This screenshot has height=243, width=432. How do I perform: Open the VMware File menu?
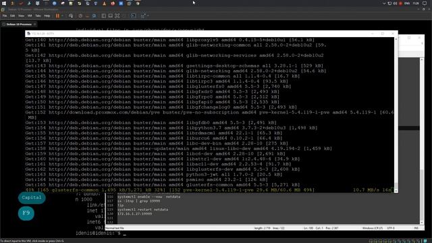click(5, 16)
